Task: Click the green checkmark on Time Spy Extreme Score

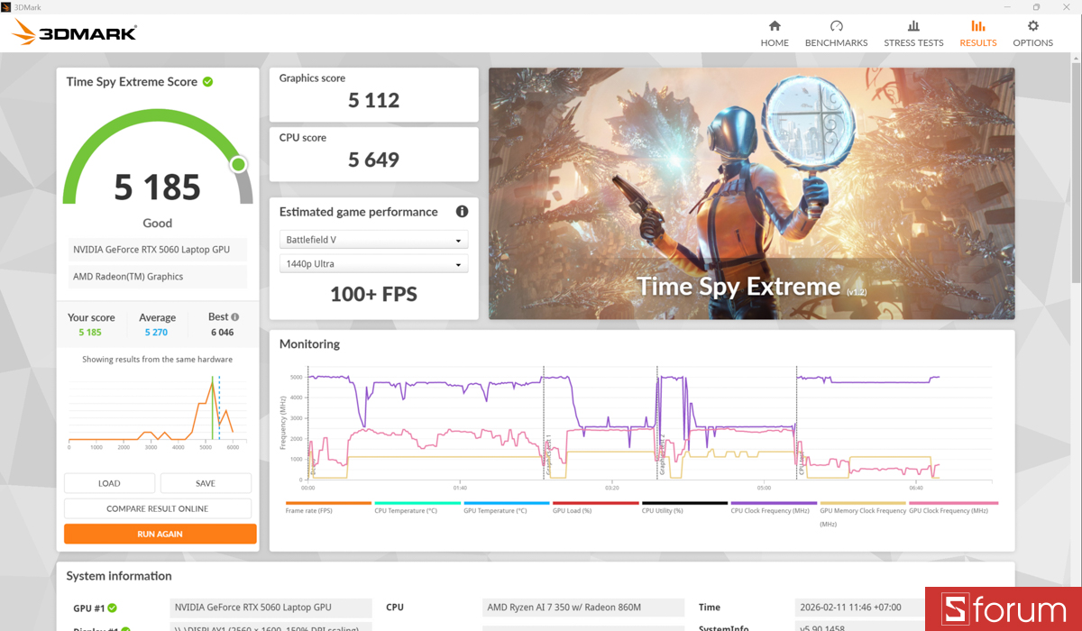Action: [207, 81]
